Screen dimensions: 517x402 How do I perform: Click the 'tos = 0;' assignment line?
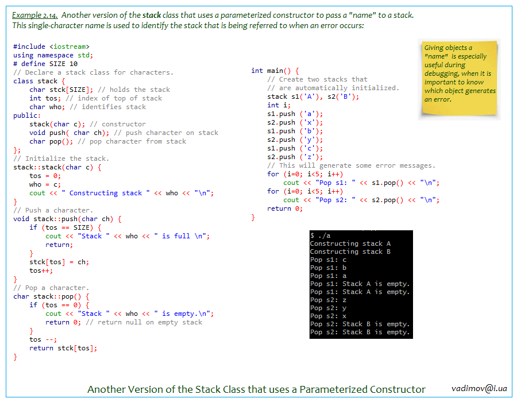(45, 176)
